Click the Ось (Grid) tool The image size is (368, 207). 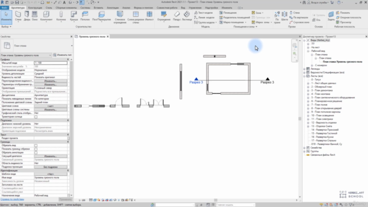point(316,20)
